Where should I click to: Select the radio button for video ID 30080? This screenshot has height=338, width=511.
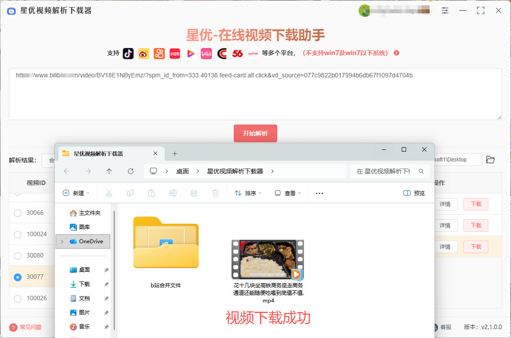pyautogui.click(x=18, y=256)
